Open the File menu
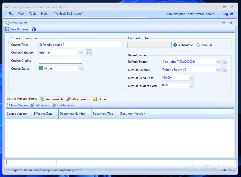Viewport: 241px width, 177px height. tap(11, 14)
